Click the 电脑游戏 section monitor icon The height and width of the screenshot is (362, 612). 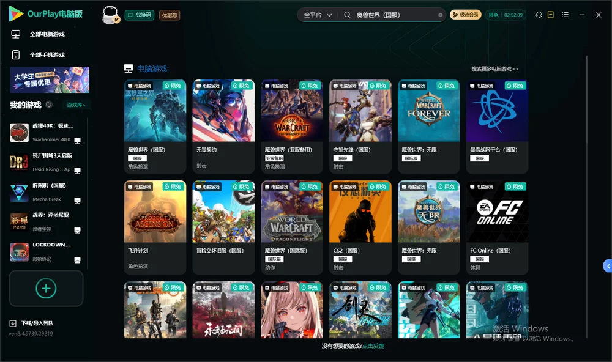129,68
